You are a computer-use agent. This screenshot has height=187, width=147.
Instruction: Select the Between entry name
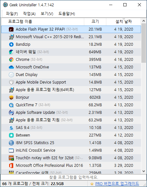point(23,135)
